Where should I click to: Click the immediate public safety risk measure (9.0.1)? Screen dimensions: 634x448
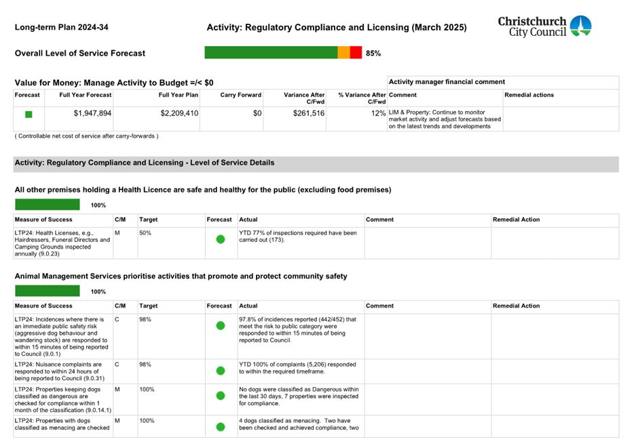click(62, 337)
